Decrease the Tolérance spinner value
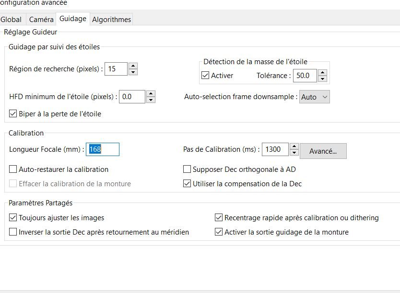Screen dimensions: 400x293 [x=323, y=79]
